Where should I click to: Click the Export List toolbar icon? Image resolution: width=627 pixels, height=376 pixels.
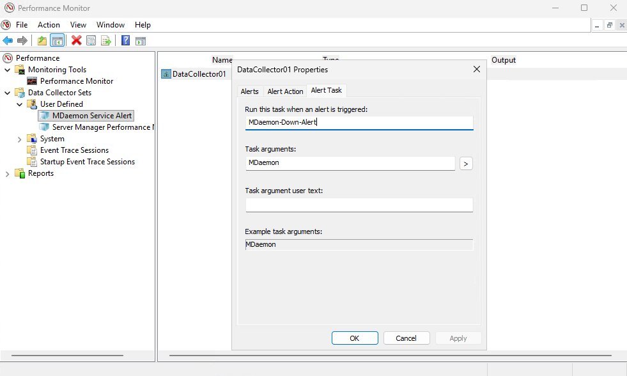click(106, 40)
